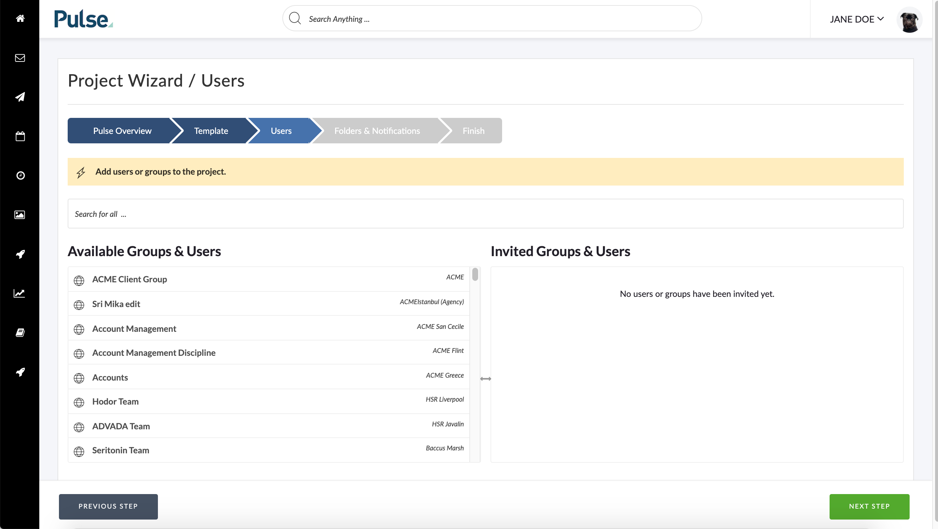The height and width of the screenshot is (529, 938).
Task: Focus the Search for all input field
Action: pyautogui.click(x=485, y=214)
